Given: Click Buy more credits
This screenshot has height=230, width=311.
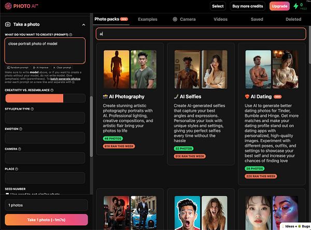Looking at the screenshot, I should (x=248, y=6).
